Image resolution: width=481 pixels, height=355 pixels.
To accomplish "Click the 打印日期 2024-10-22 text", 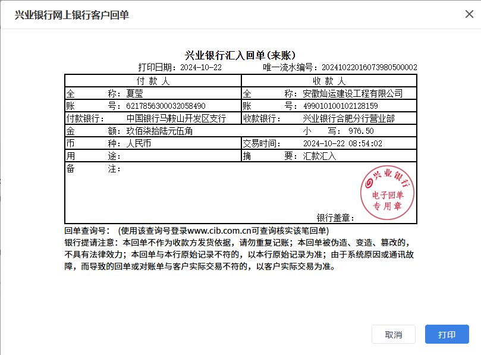I will pyautogui.click(x=201, y=68).
